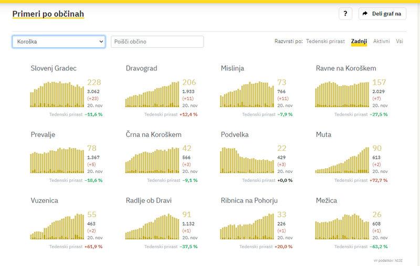Open the Koroška region dropdown
The height and width of the screenshot is (266, 420).
click(x=59, y=42)
